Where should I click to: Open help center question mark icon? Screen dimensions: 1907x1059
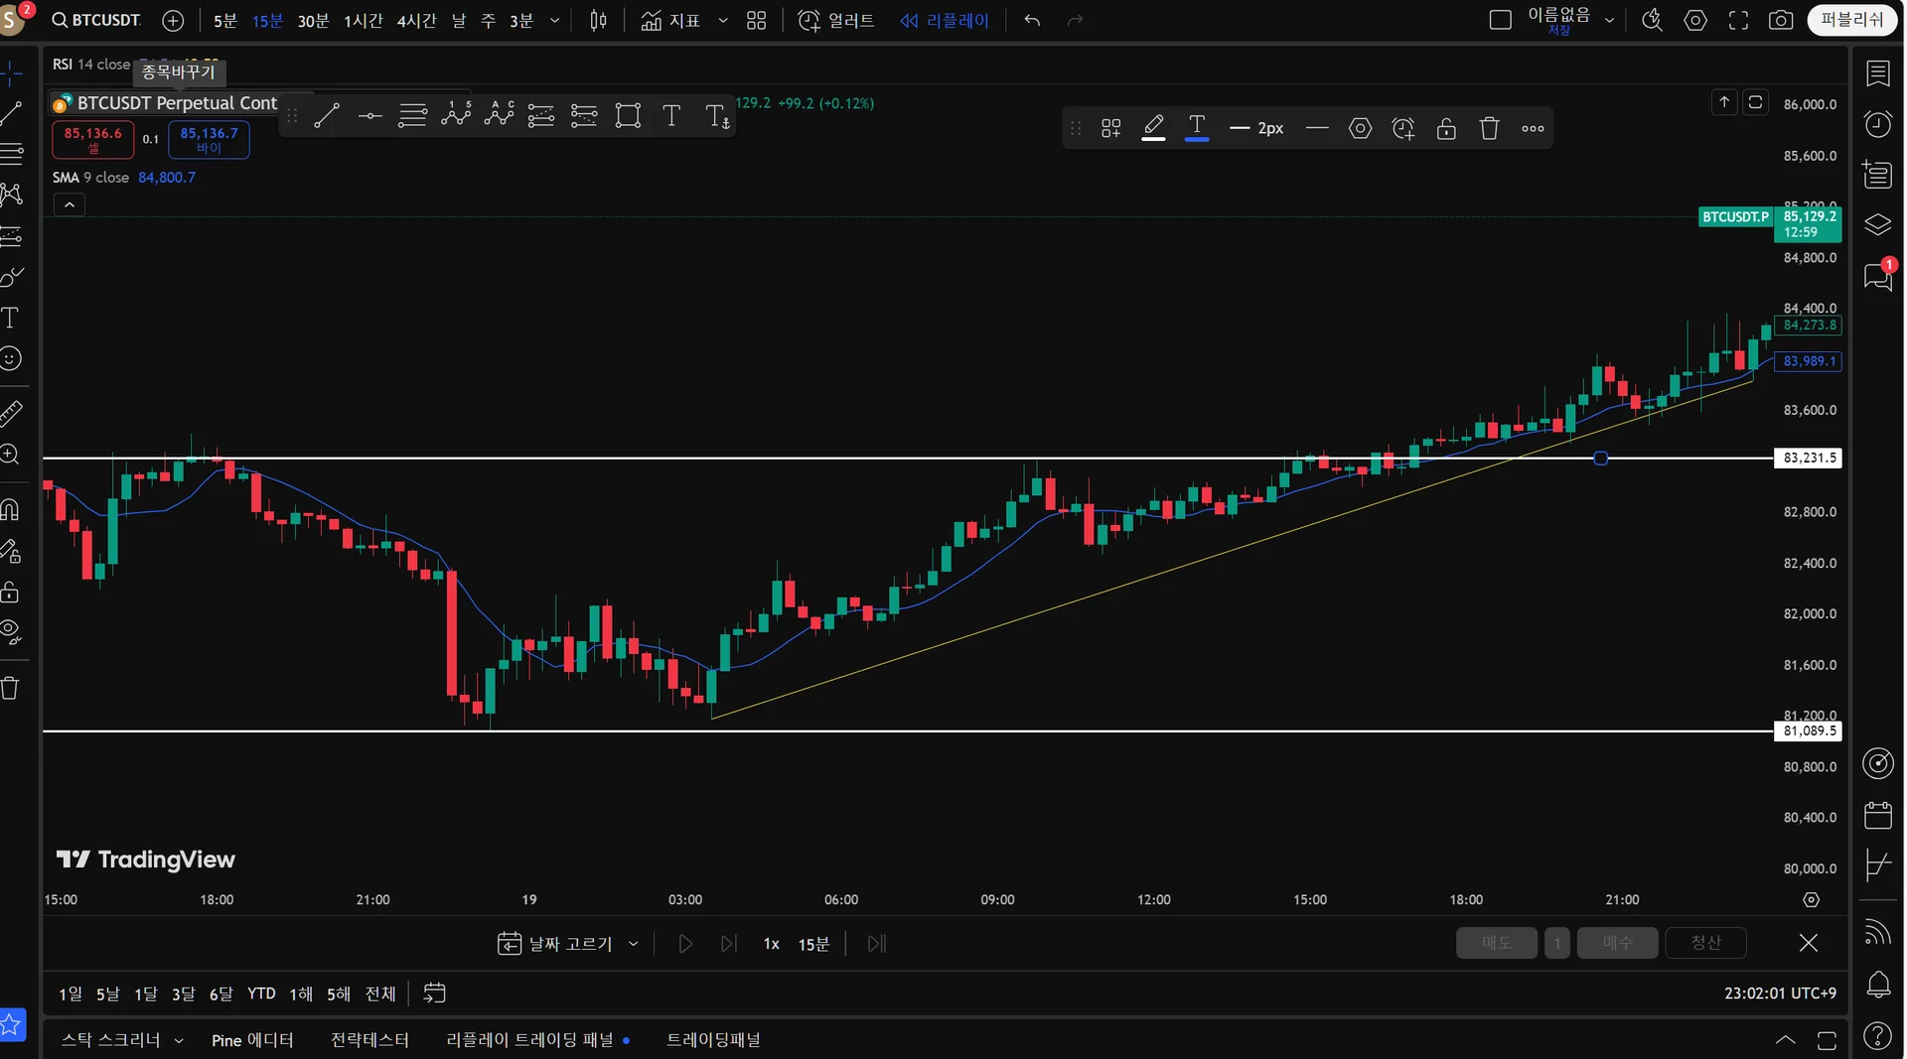tap(1878, 1036)
